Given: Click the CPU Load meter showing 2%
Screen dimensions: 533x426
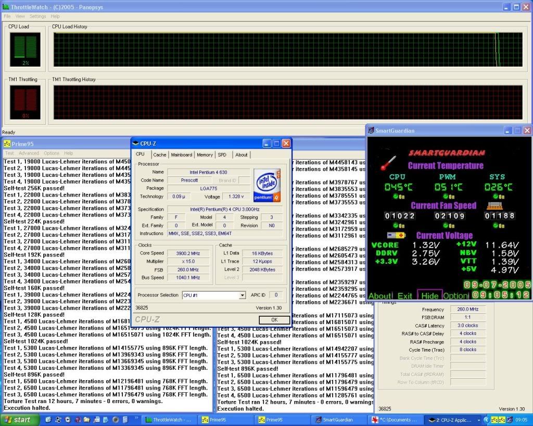Looking at the screenshot, I should point(25,49).
